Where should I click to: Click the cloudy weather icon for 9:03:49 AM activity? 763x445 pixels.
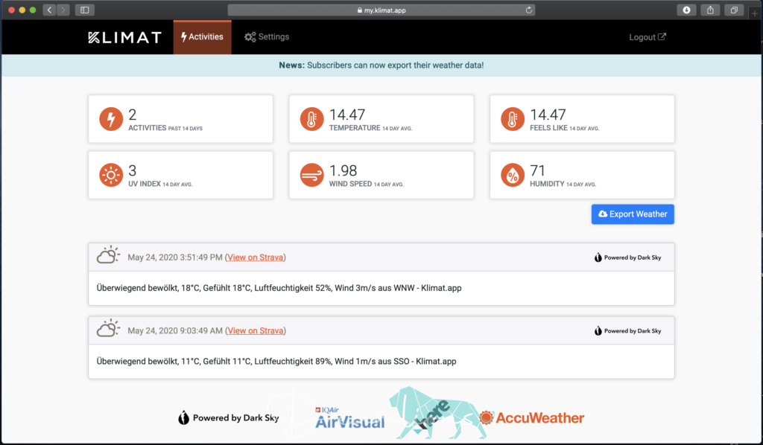(108, 330)
